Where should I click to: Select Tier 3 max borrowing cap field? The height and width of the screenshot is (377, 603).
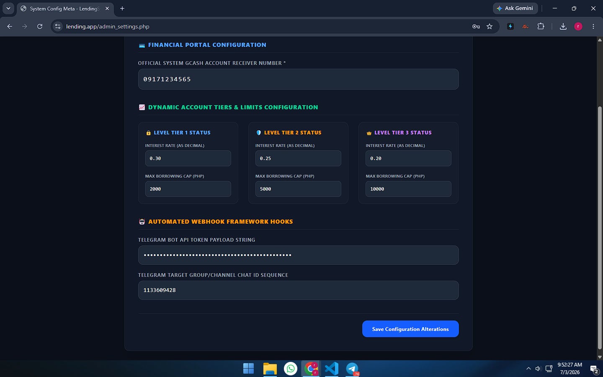408,189
